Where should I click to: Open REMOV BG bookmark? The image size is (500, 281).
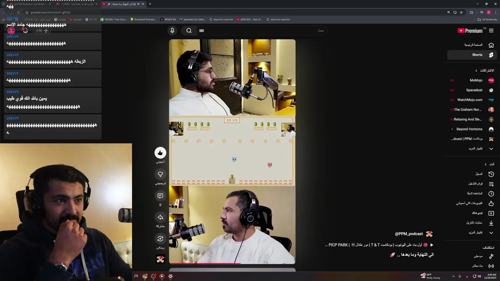168,19
